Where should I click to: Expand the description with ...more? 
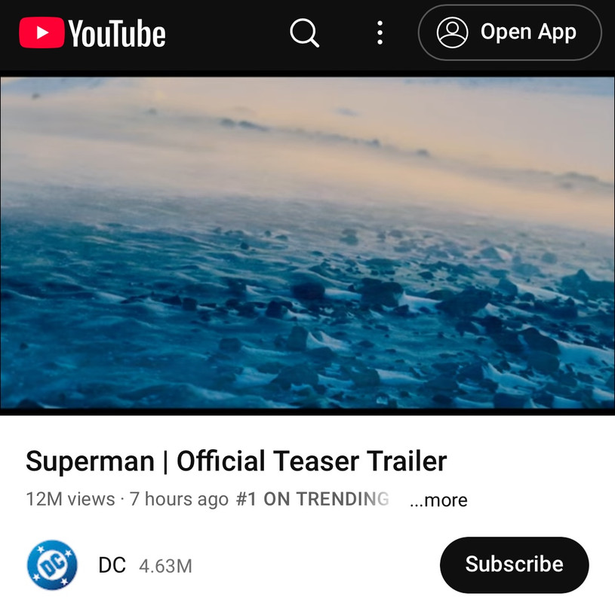click(438, 500)
